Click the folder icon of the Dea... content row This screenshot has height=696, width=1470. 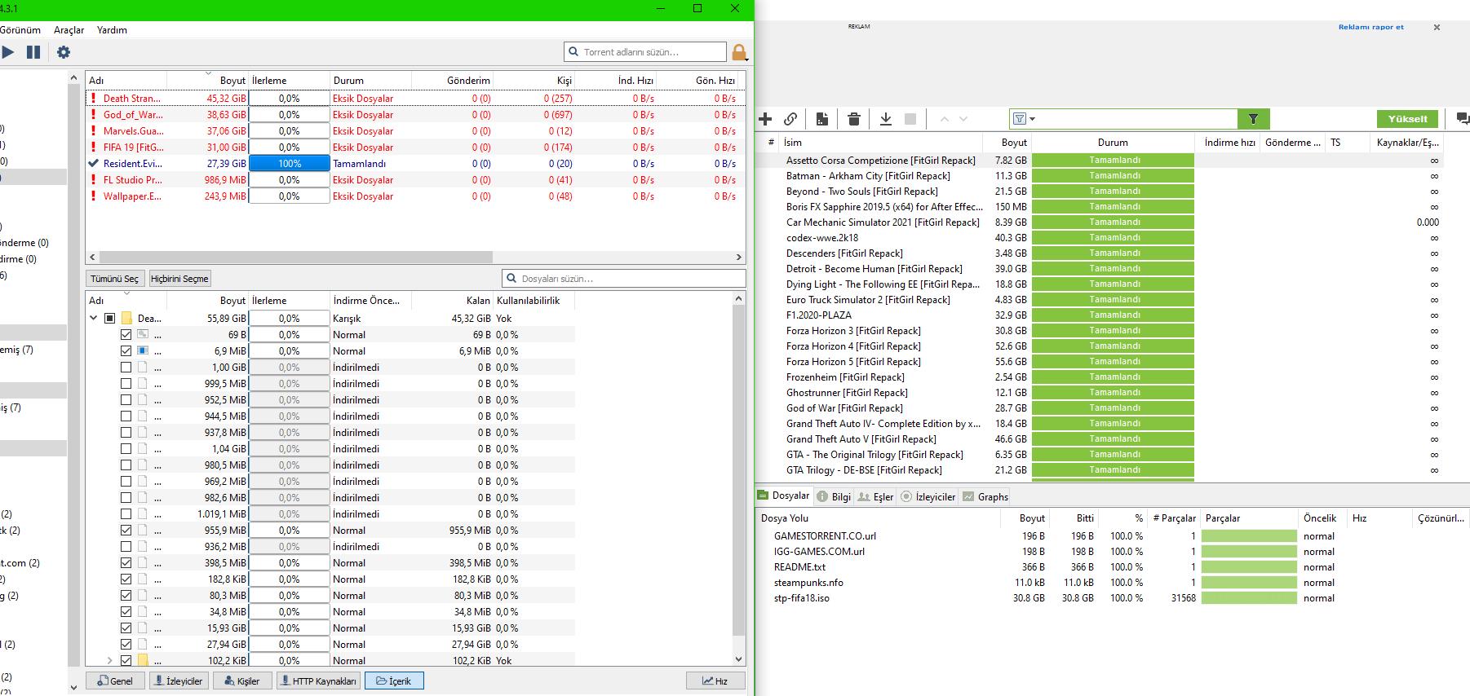pos(127,319)
